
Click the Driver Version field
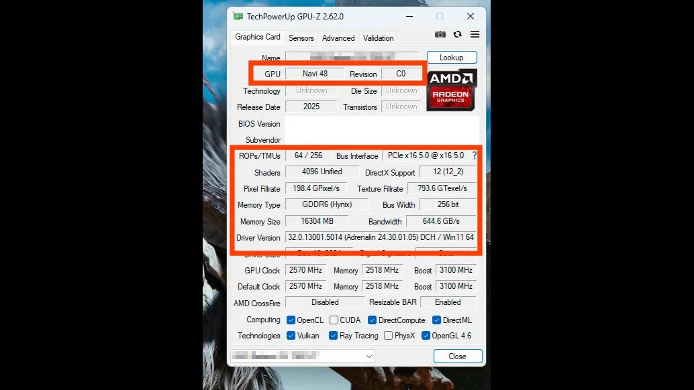click(381, 237)
